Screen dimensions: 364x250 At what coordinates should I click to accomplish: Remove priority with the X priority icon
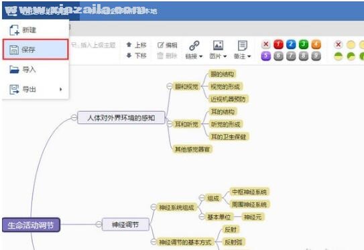tap(266, 44)
